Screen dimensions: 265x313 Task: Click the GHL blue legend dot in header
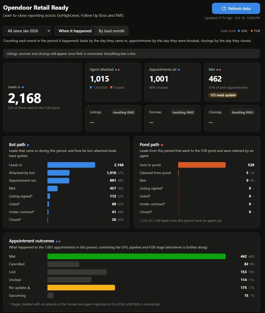coord(239,31)
